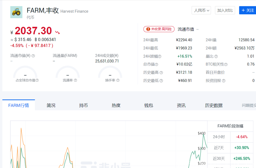The image size is (256, 168).
Task: Click the 近7天 change +30.90%
Action: pyautogui.click(x=242, y=148)
